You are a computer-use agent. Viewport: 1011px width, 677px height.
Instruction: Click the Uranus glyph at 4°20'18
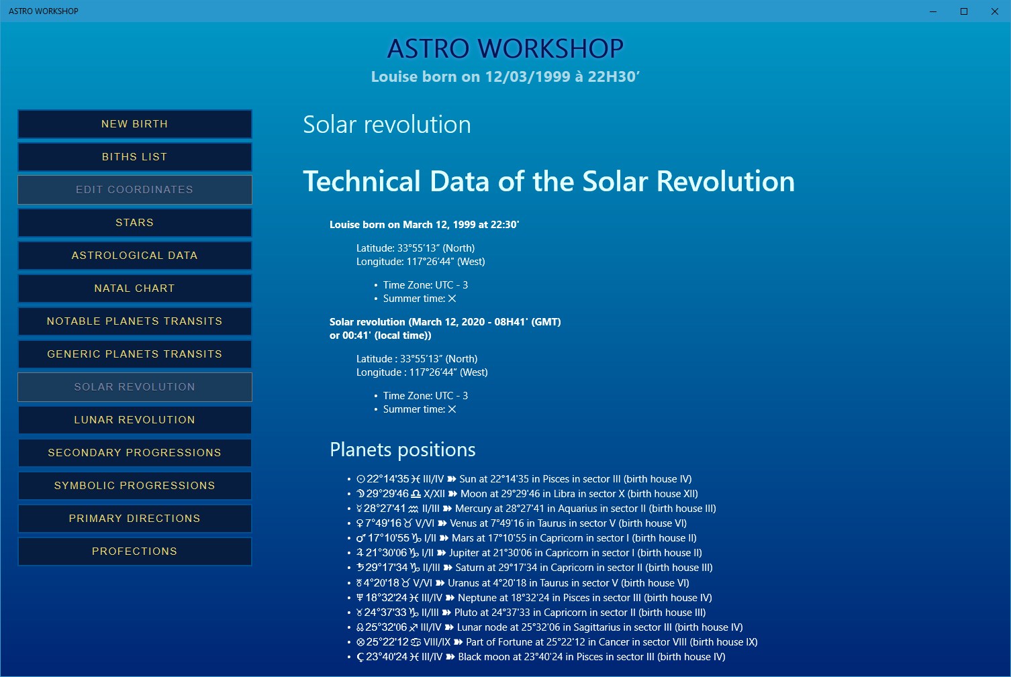[x=359, y=583]
